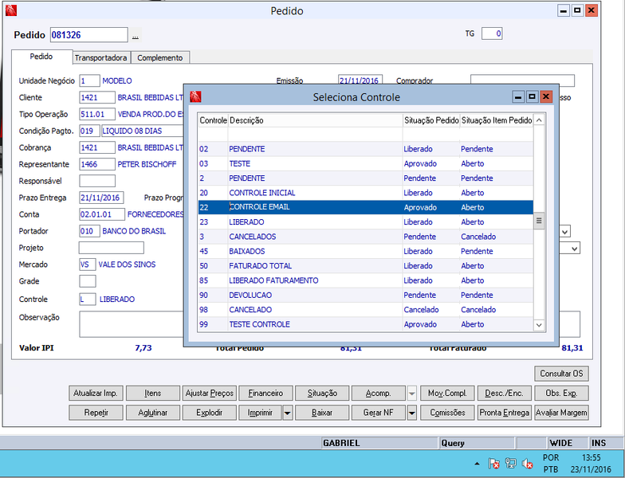Click the Pronta Entrega button
This screenshot has width=625, height=478.
[x=504, y=413]
